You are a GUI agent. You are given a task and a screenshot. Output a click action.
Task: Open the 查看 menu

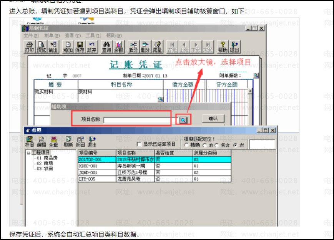[73, 36]
